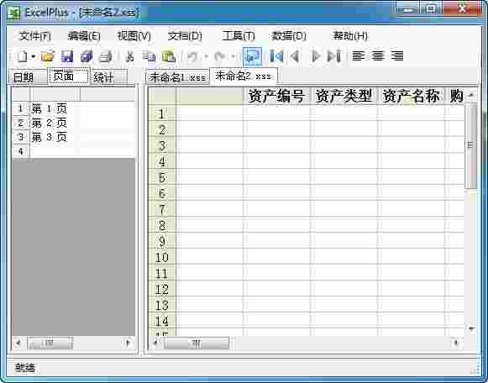Select spreadsheet row header 1
488x383 pixels.
162,114
